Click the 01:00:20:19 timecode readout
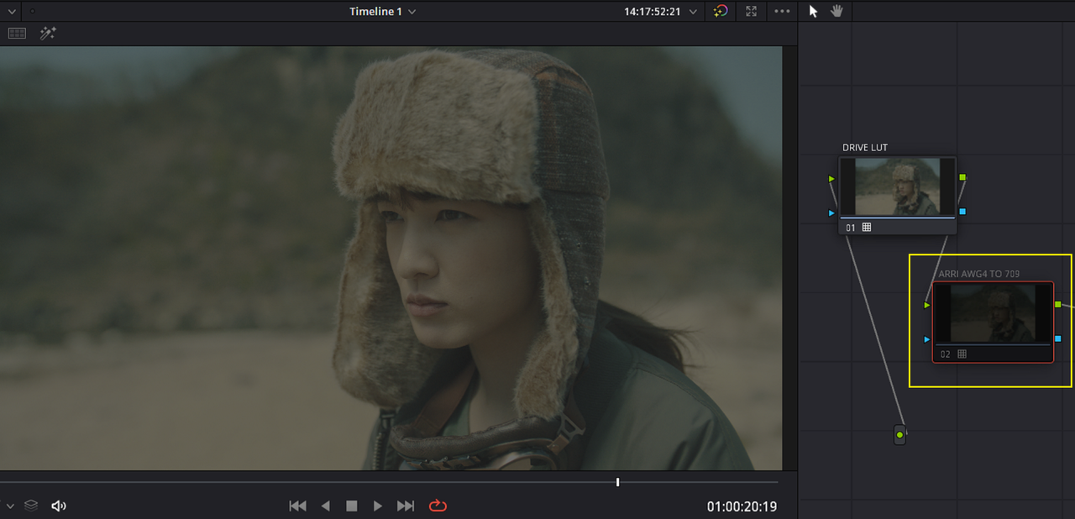This screenshot has width=1075, height=519. 742,506
